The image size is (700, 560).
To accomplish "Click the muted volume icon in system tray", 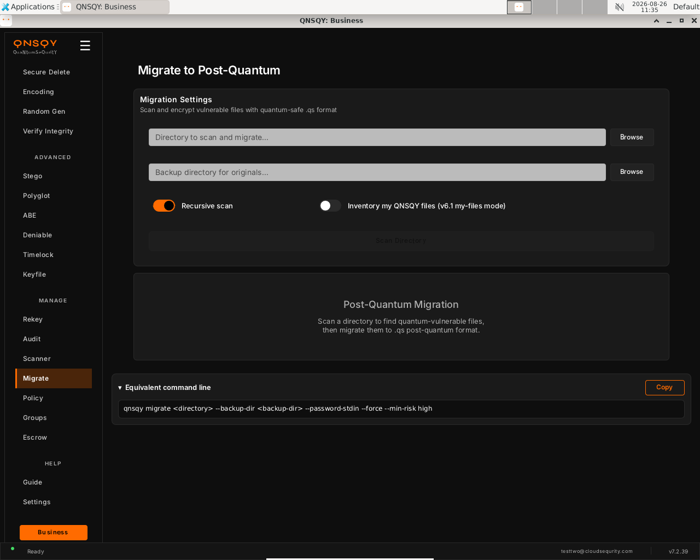I will pyautogui.click(x=620, y=7).
